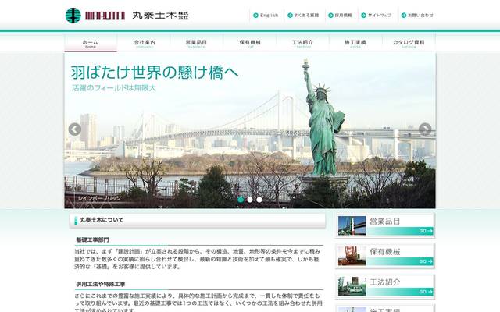Click the 併用工法や特殊工事 subheading
Screen dimensions: 500x312
click(x=101, y=284)
